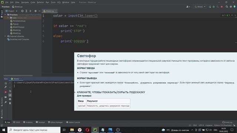Viewport: 237px width, 133px height.
Task: Open the Run tool window tab
Action: coord(7,122)
